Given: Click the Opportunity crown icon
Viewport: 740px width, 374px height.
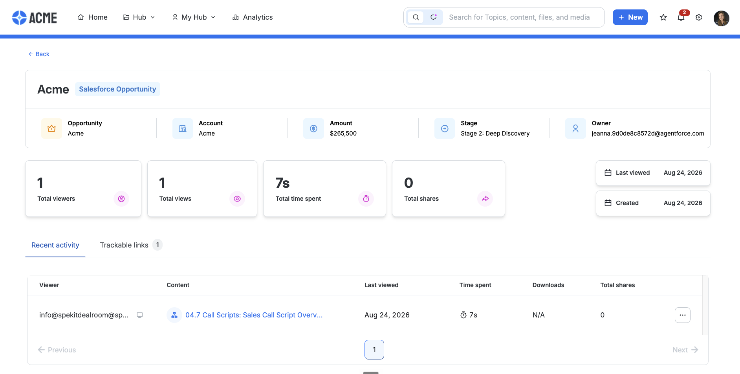Looking at the screenshot, I should tap(51, 128).
